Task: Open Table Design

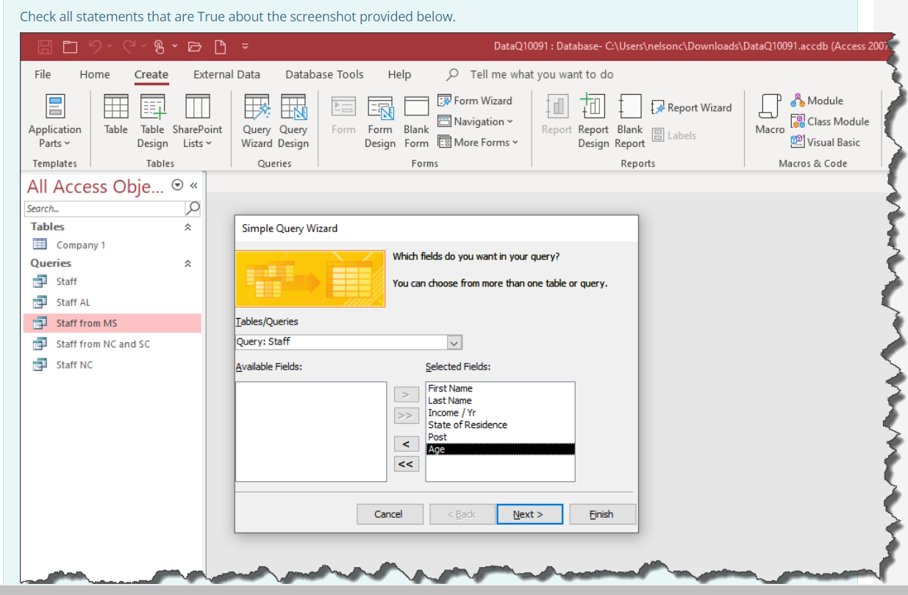Action: tap(152, 121)
